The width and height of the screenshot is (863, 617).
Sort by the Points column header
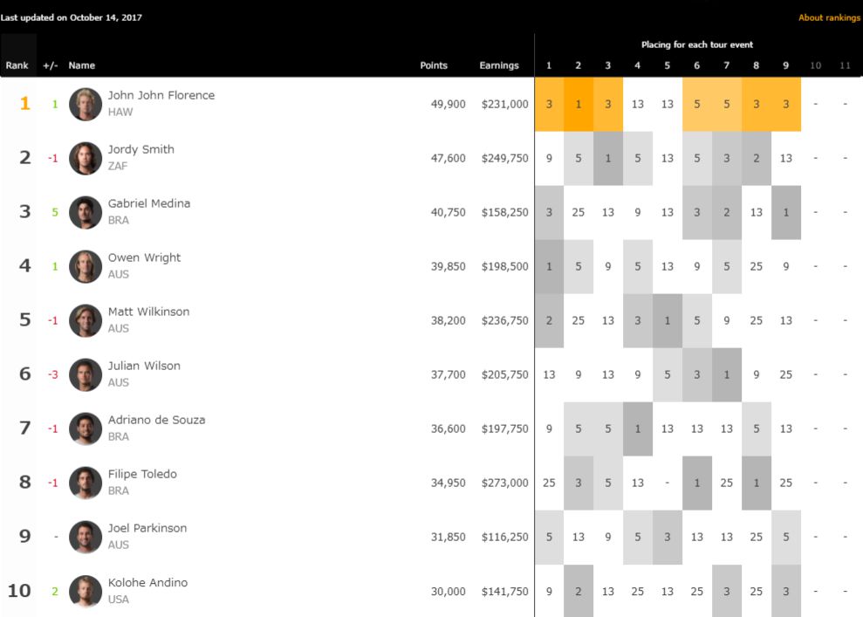(x=434, y=65)
